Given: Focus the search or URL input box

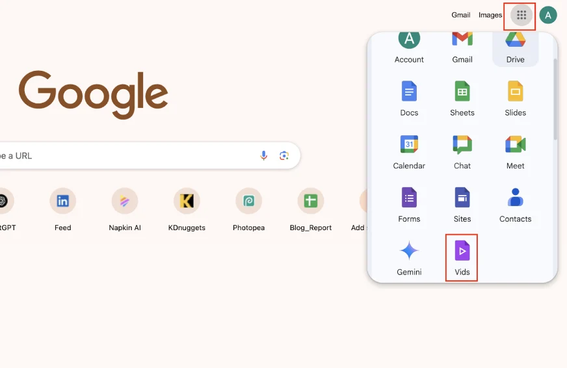Looking at the screenshot, I should 150,155.
